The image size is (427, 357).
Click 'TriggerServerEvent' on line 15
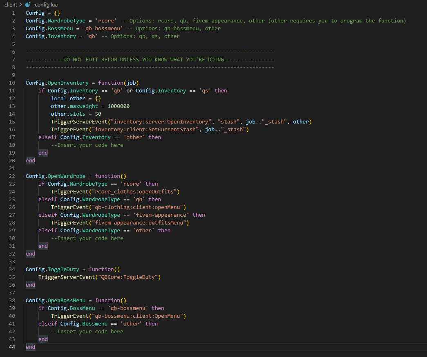[x=79, y=121]
